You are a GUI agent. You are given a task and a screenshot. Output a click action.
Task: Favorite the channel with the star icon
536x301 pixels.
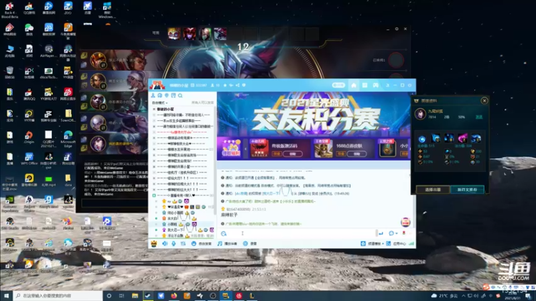pos(225,86)
